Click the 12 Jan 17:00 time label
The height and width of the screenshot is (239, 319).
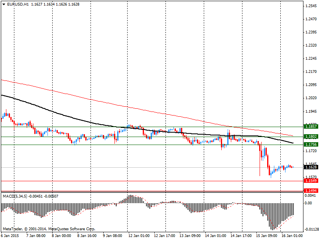(x=164, y=236)
